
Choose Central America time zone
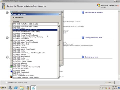(35, 33)
